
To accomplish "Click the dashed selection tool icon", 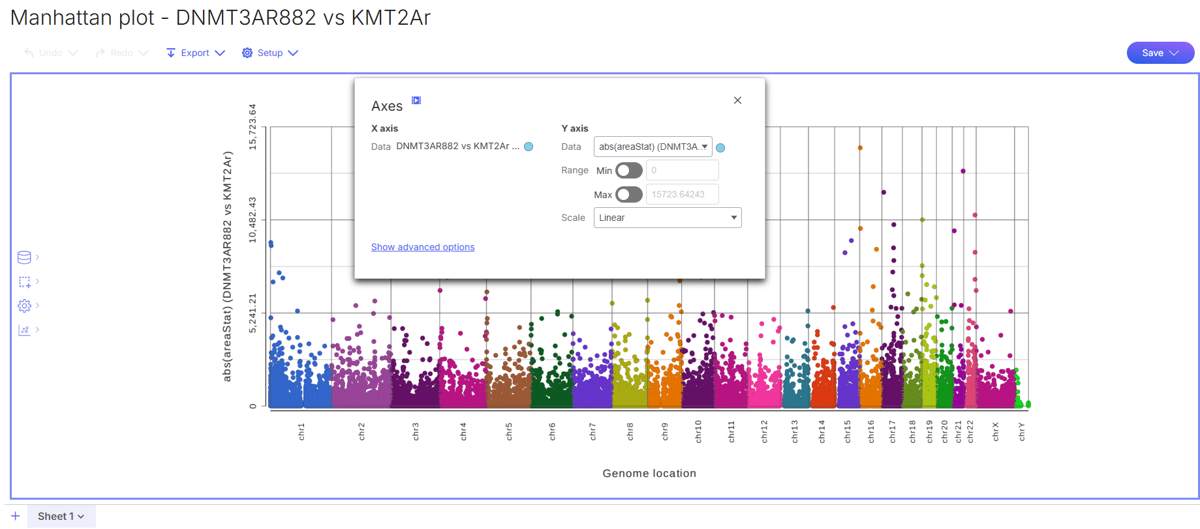I will [x=24, y=281].
